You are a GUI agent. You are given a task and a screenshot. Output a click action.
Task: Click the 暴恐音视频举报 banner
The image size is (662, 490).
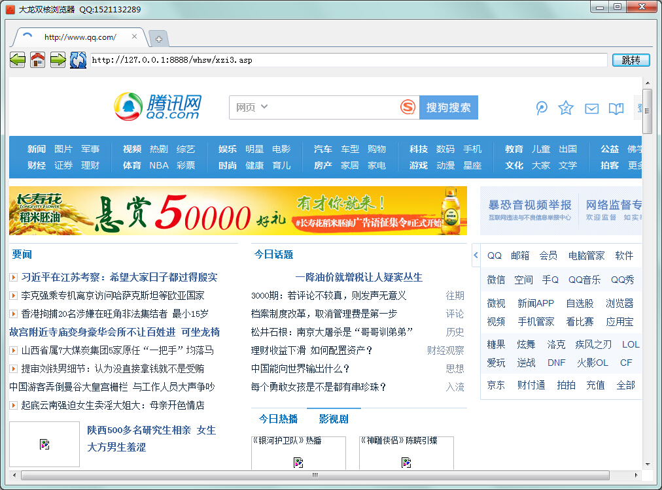530,210
